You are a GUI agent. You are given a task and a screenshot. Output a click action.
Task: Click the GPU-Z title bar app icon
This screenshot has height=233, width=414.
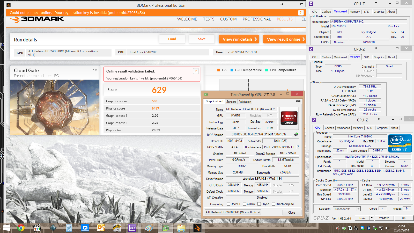tap(206, 94)
